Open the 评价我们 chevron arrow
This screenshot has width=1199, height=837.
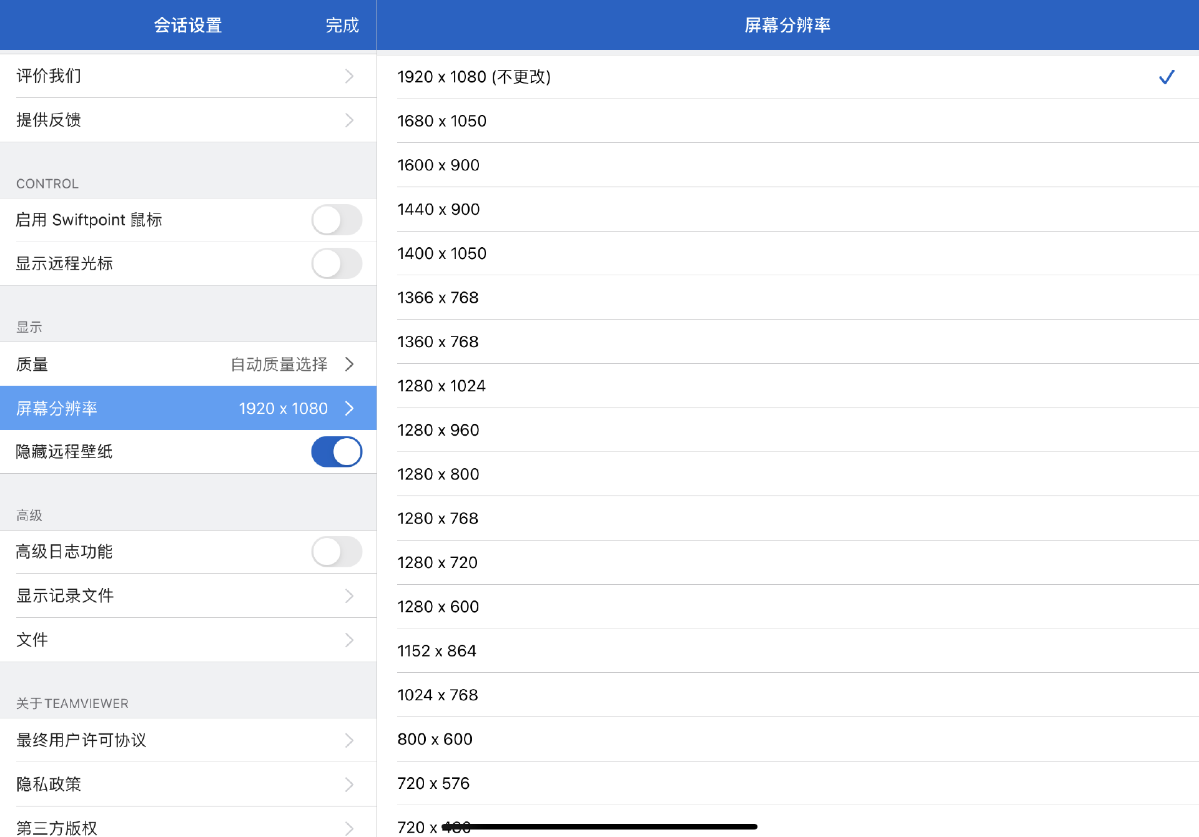click(349, 76)
